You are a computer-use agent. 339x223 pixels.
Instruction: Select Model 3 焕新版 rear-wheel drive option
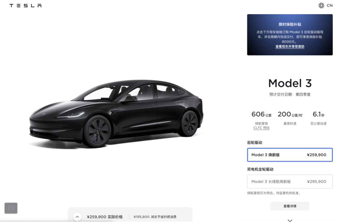coord(290,155)
